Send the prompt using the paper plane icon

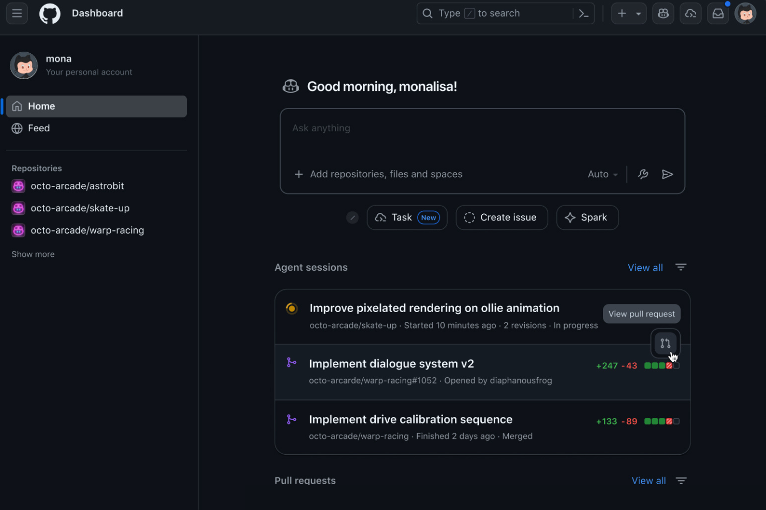click(x=668, y=174)
